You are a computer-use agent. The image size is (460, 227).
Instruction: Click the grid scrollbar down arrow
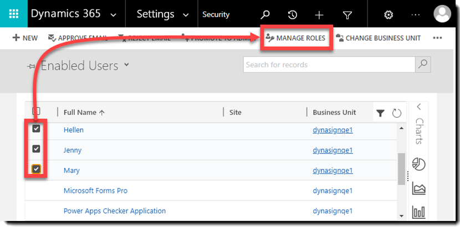(401, 216)
